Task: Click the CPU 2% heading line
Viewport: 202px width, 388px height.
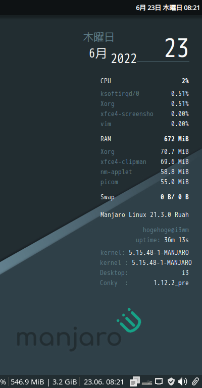Action: (144, 81)
